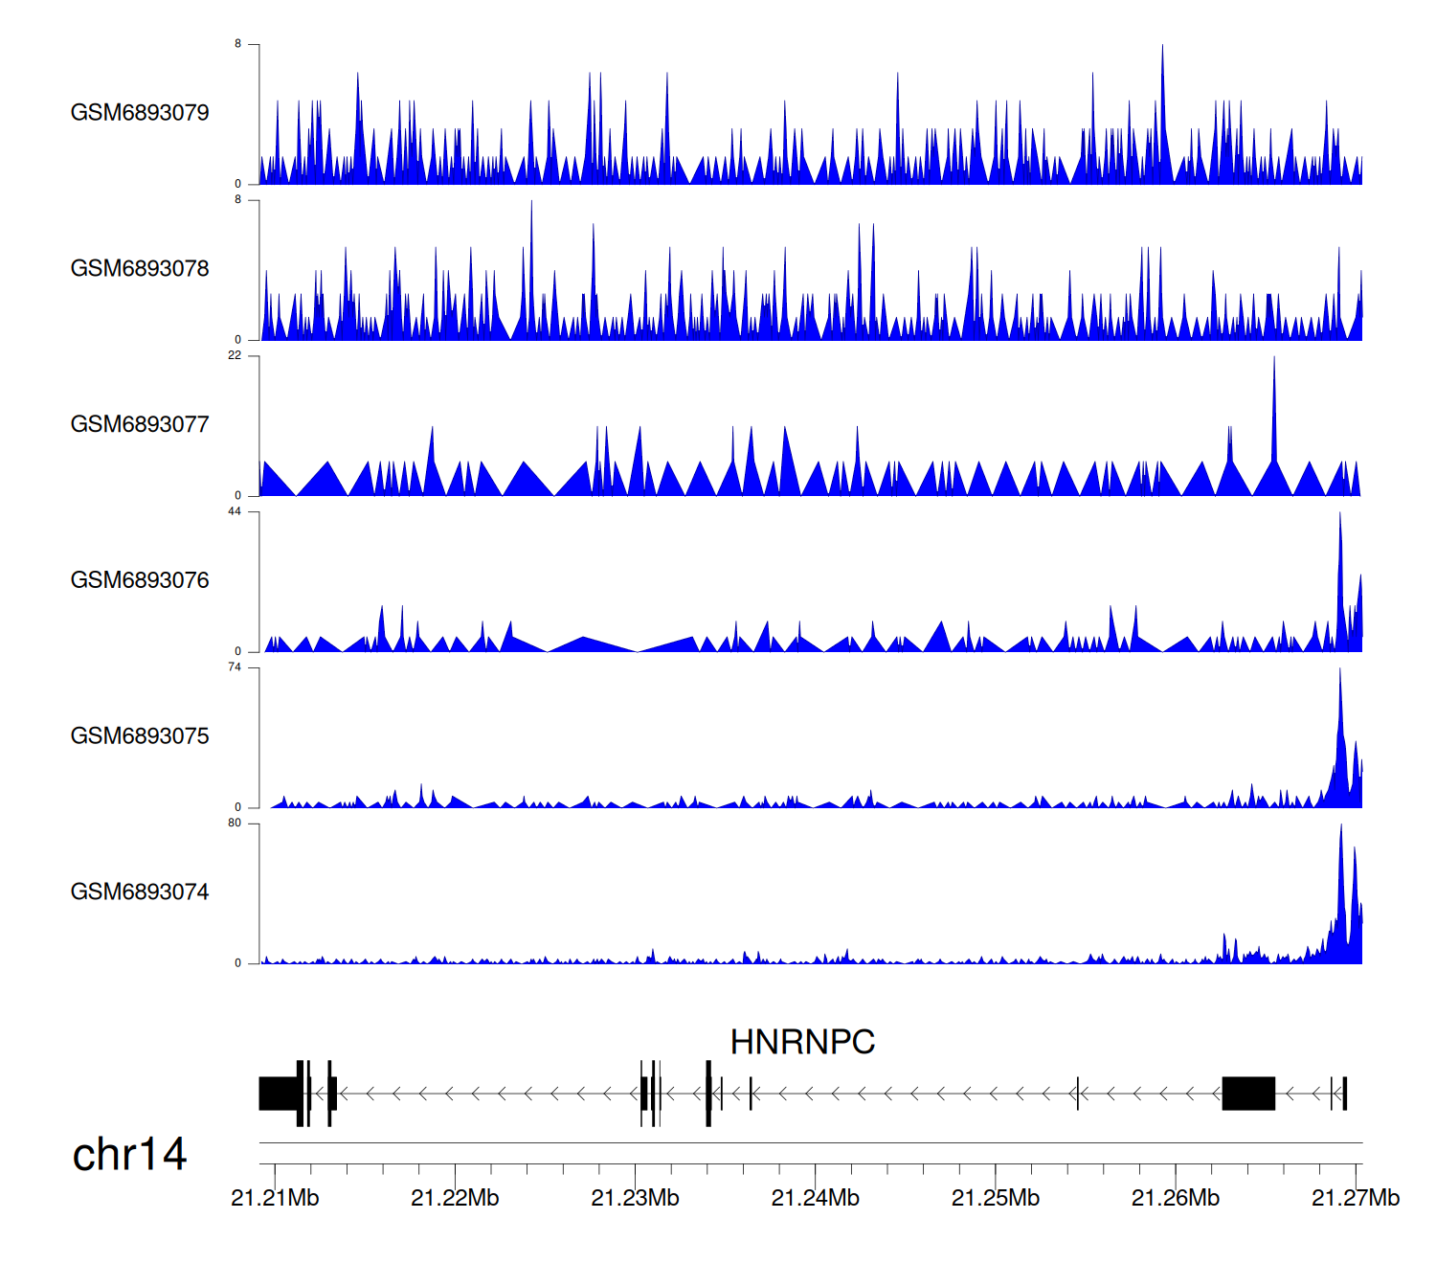Click the HNRNPC gene name

pos(802,1042)
